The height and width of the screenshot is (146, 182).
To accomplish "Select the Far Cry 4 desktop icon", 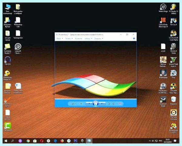I will [174, 22].
